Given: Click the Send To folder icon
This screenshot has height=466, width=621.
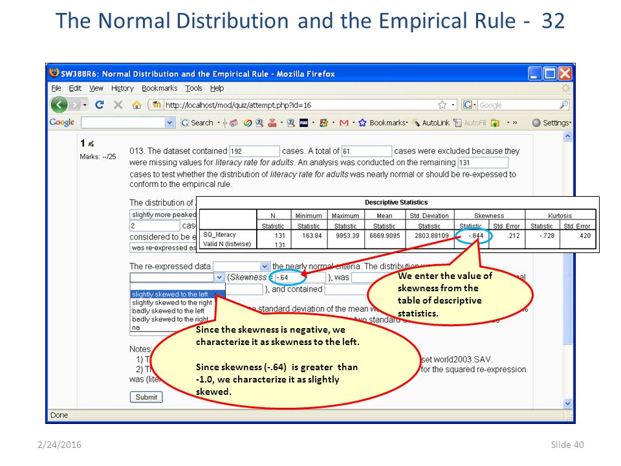Looking at the screenshot, I should (495, 123).
